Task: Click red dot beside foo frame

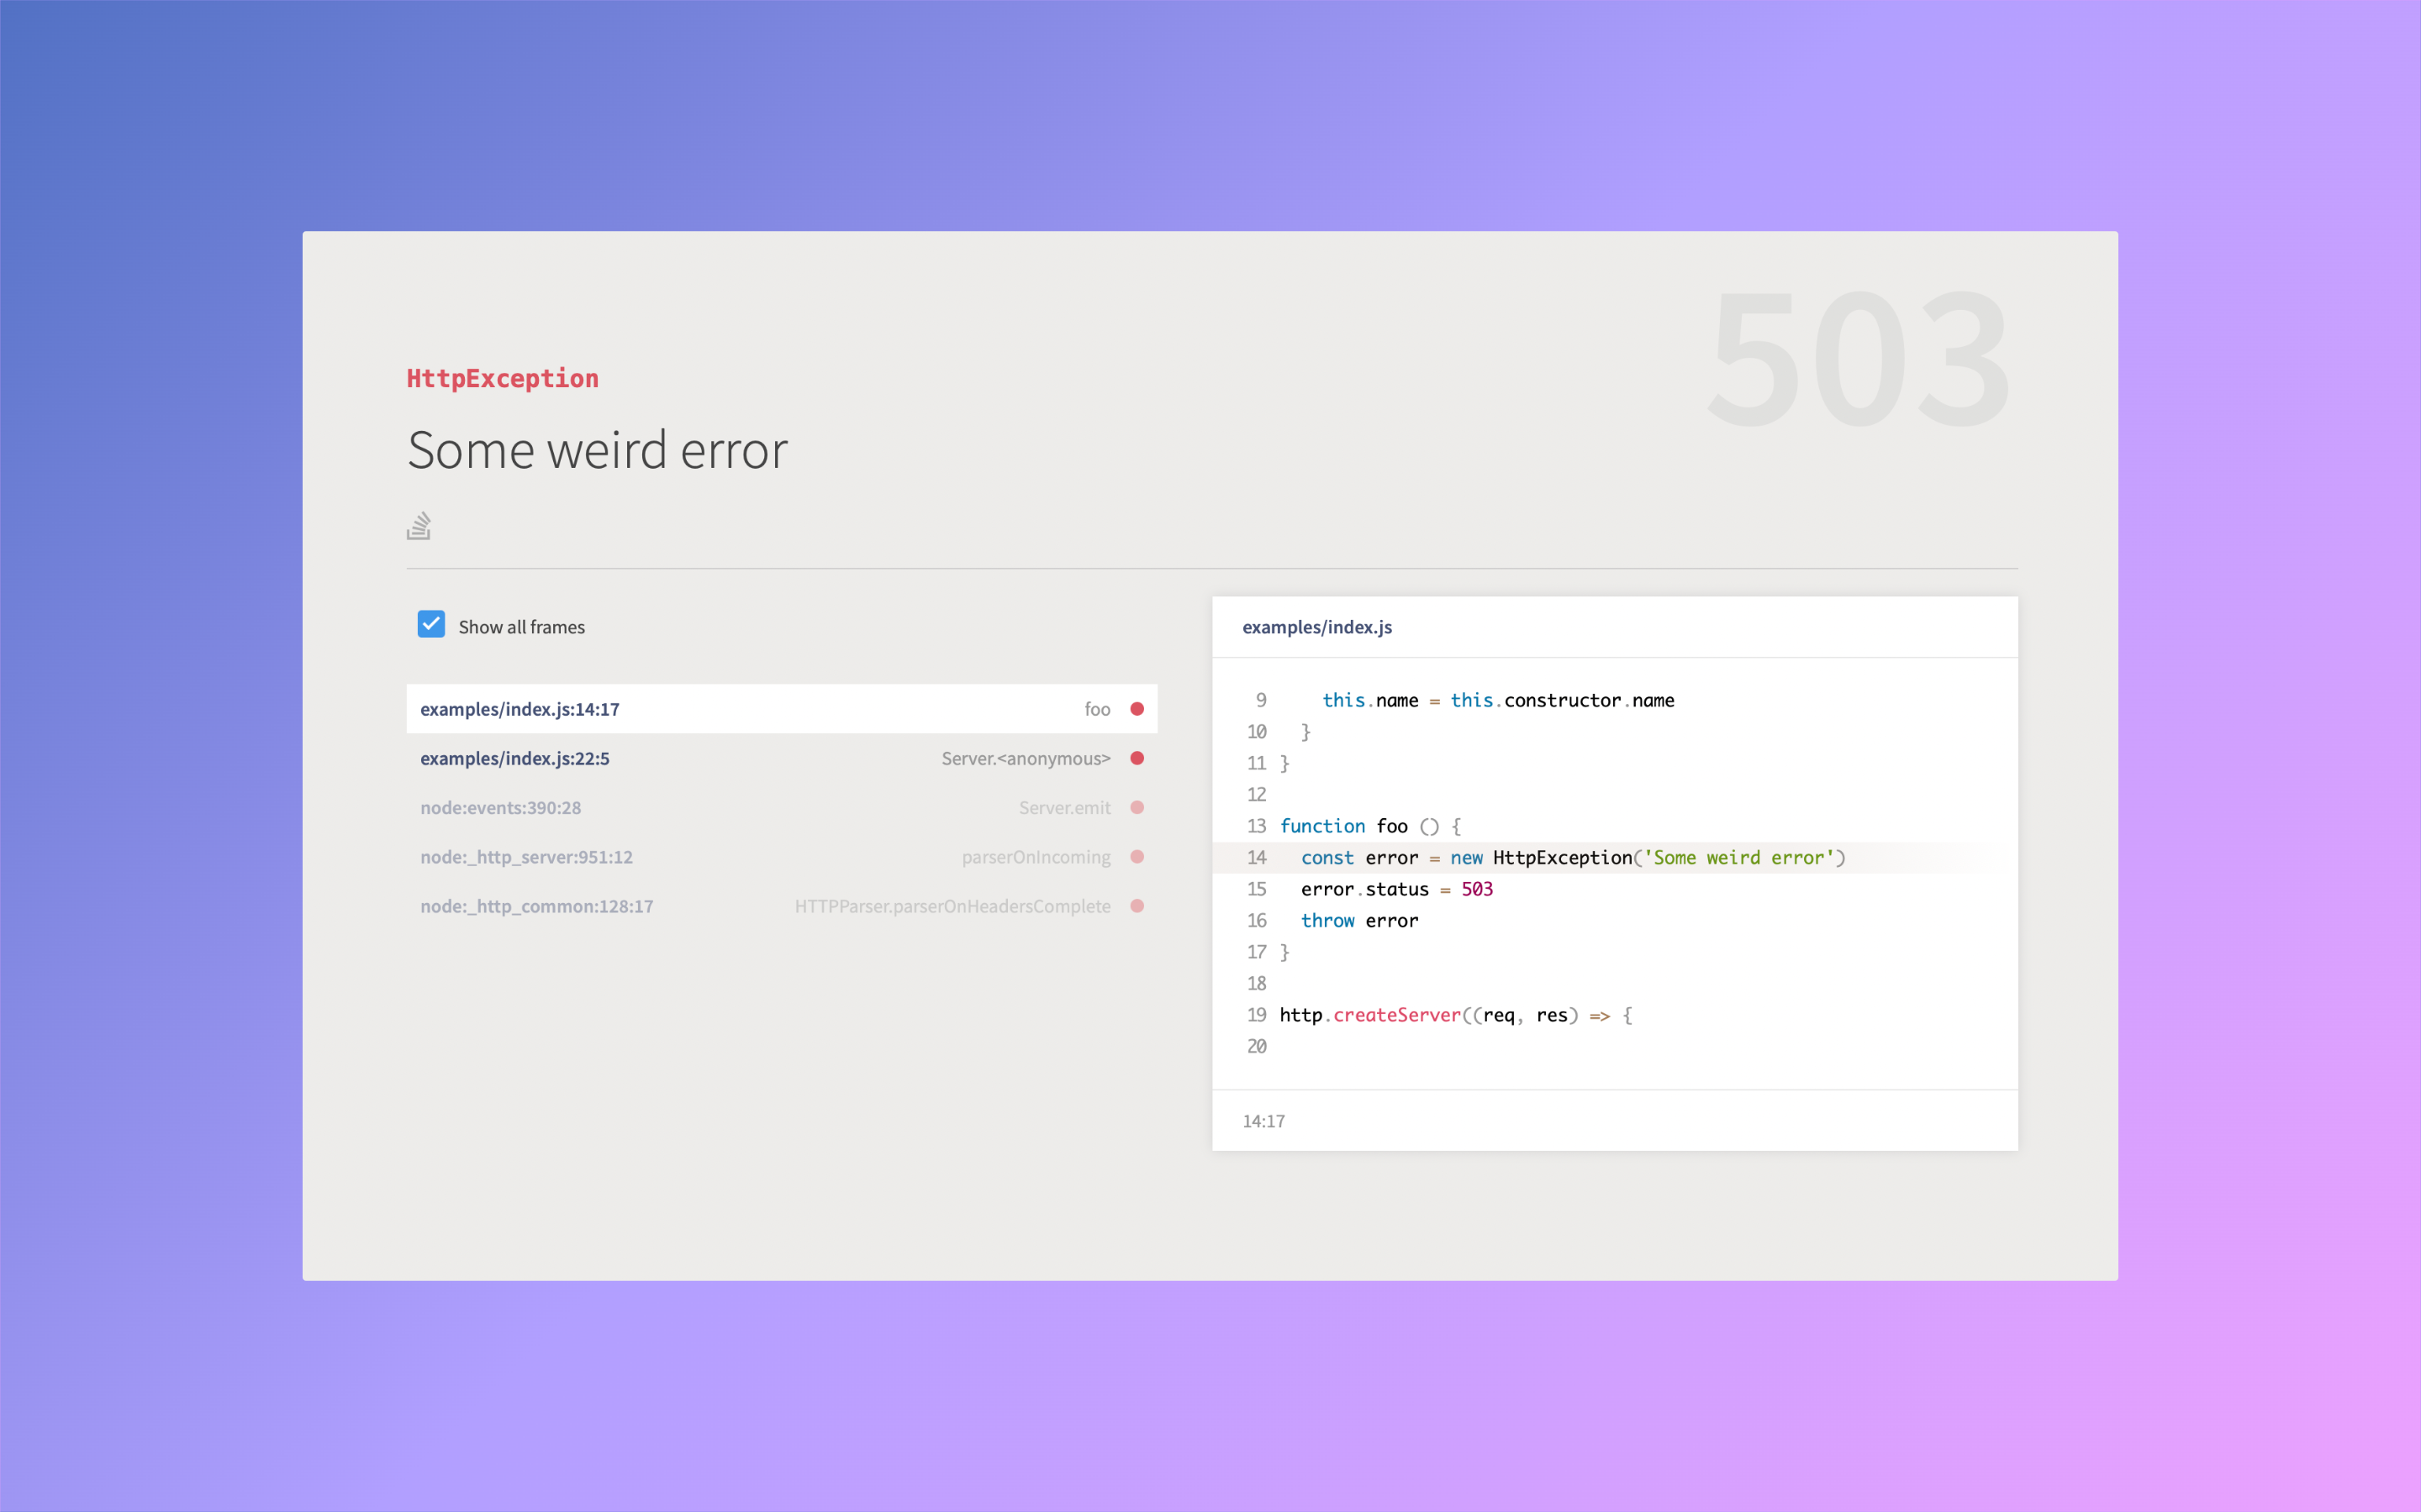Action: [x=1137, y=709]
